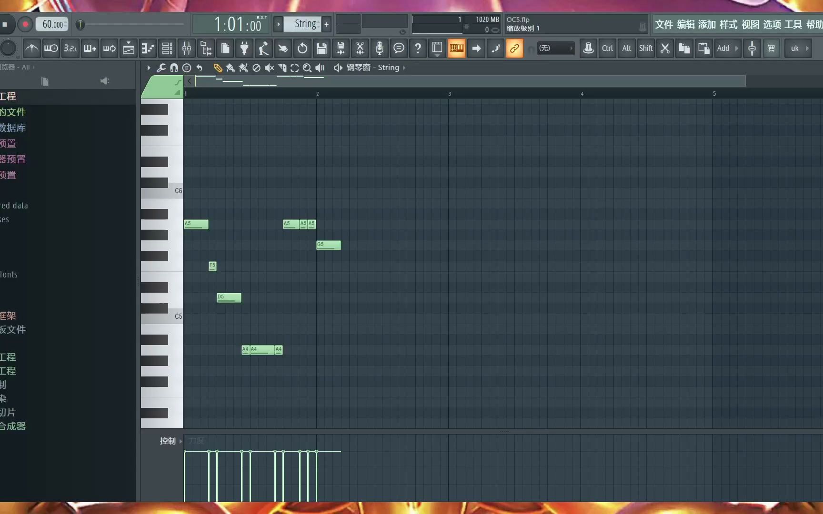Toggle the orange multilink chain icon
Image resolution: width=823 pixels, height=514 pixels.
tap(515, 49)
